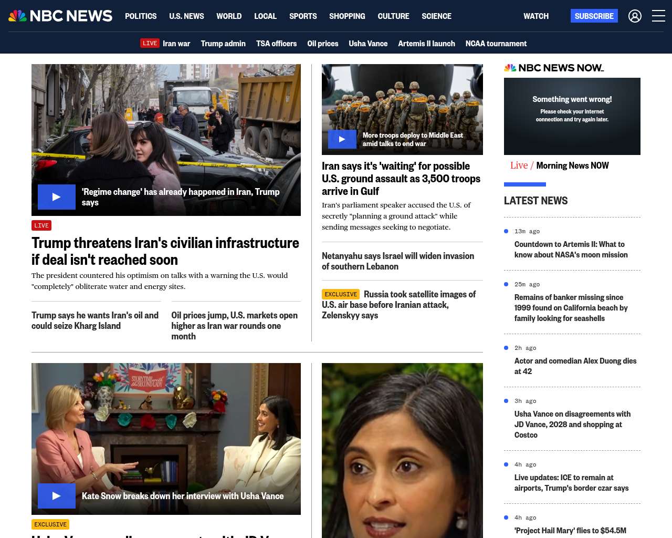Click the NBC News NOW logo
The width and height of the screenshot is (672, 538).
click(554, 68)
